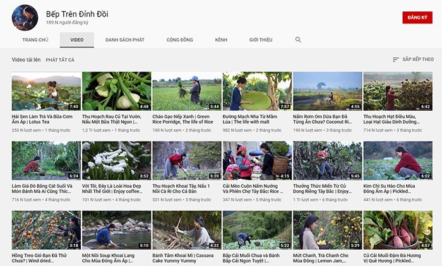Open the Hái Sen Làm Trà thumbnail

tap(46, 91)
